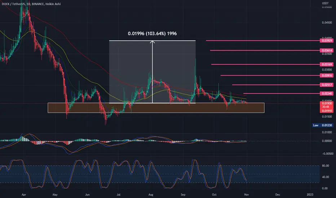The width and height of the screenshot is (336, 198).
Task: Select the gray price range measurement box
Action: (x=152, y=72)
